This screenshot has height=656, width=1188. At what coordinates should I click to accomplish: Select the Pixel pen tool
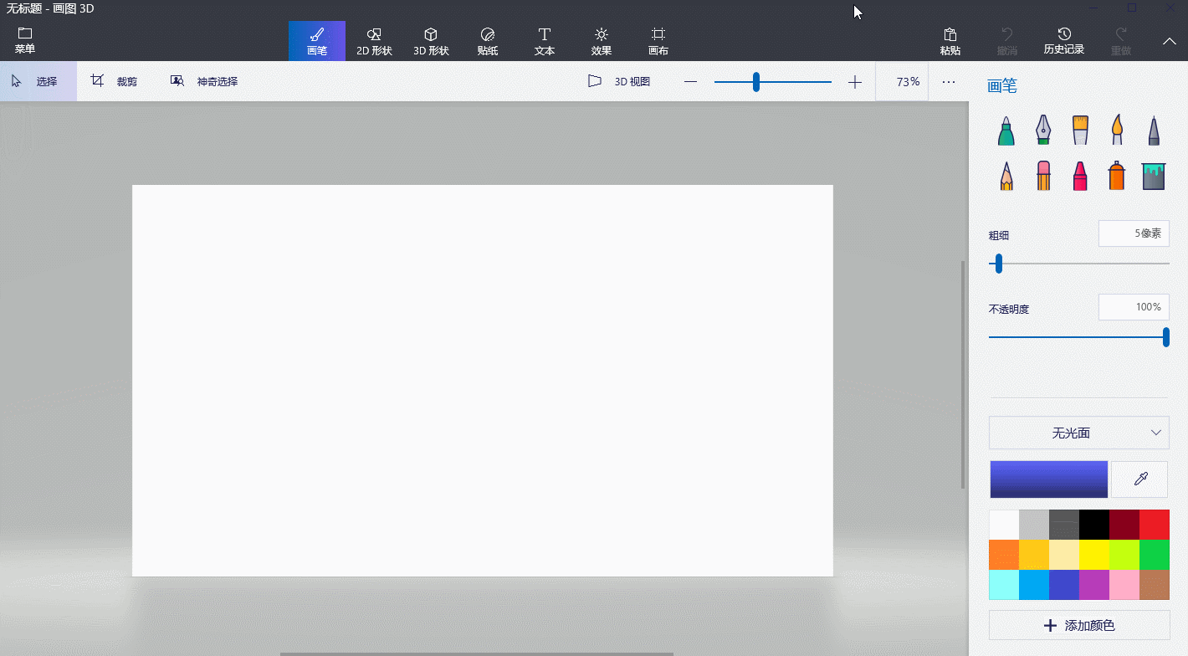click(x=1154, y=130)
